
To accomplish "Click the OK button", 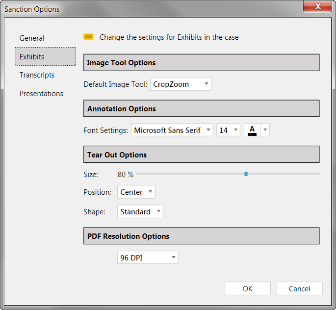I will (x=248, y=288).
